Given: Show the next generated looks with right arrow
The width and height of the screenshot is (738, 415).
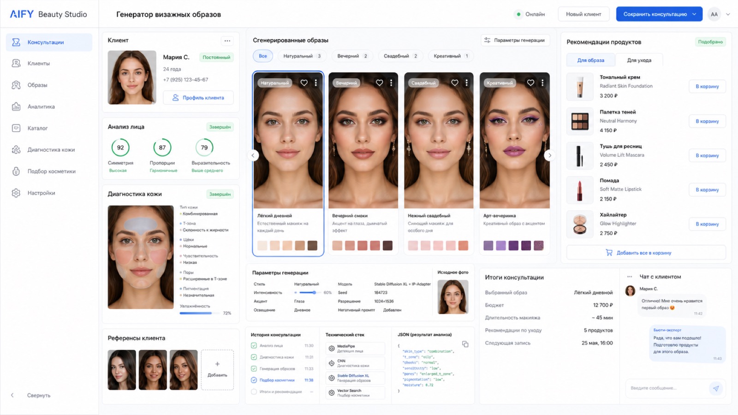Looking at the screenshot, I should point(549,155).
